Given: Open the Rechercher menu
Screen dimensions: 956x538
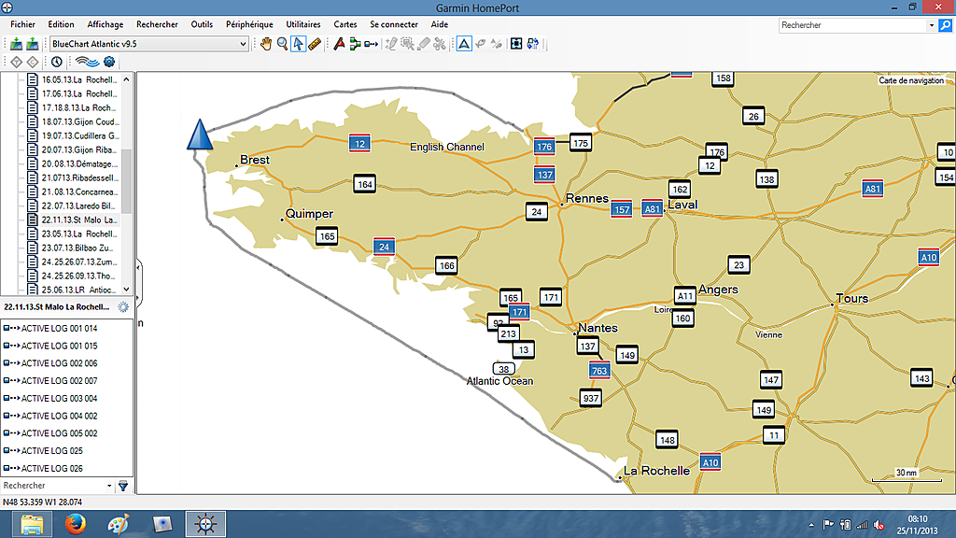Looking at the screenshot, I should [157, 24].
